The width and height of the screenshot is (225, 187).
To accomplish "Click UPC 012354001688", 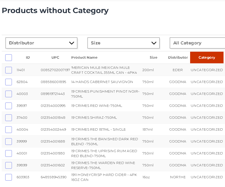I will point(53,141).
